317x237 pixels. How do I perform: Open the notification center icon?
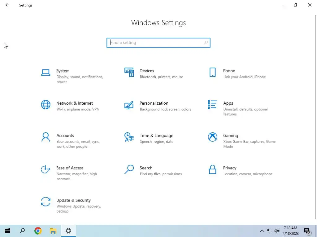(307, 231)
